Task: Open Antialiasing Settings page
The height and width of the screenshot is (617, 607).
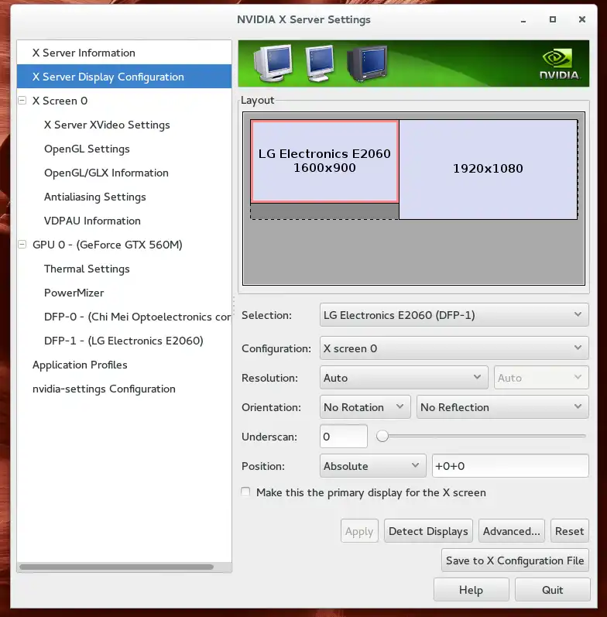Action: tap(124, 197)
